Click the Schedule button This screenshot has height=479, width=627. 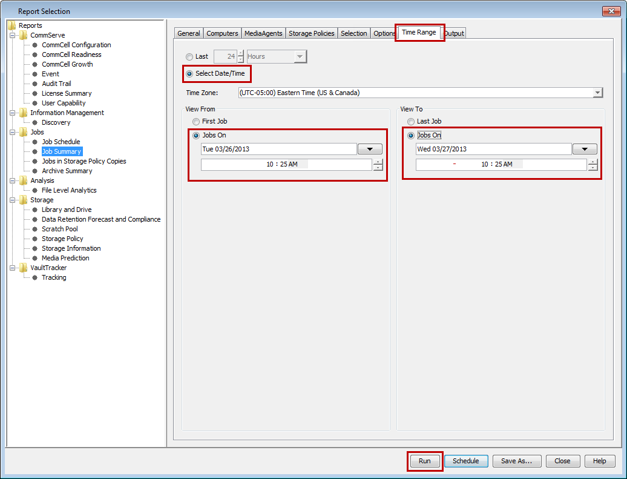466,461
